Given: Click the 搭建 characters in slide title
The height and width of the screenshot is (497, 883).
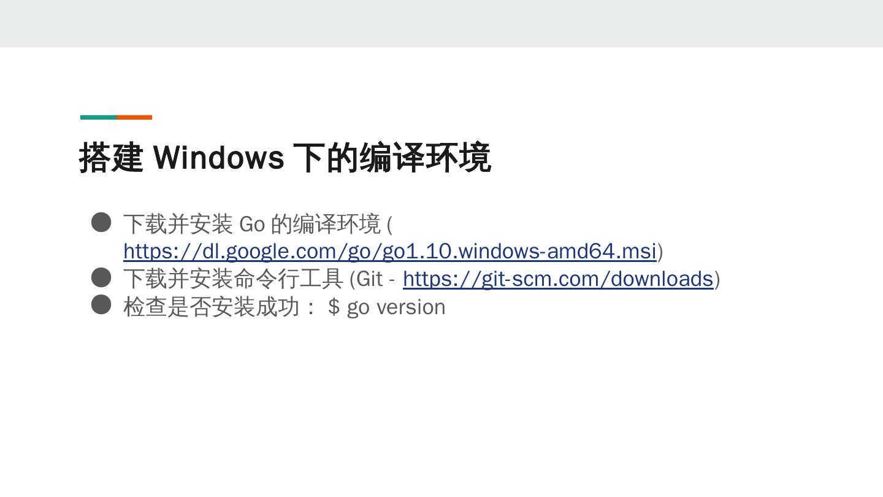Looking at the screenshot, I should [111, 158].
